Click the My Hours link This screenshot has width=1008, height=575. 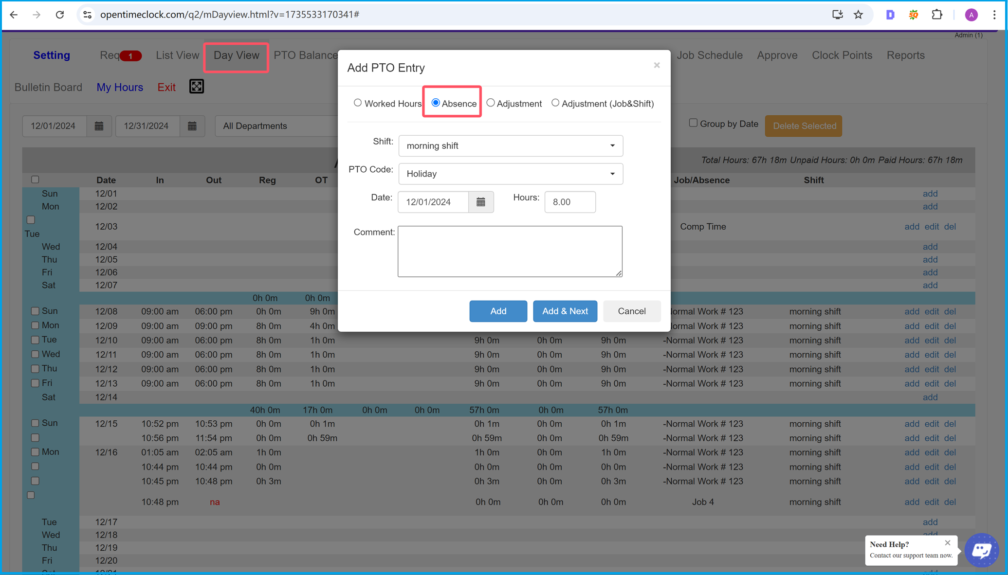(120, 87)
